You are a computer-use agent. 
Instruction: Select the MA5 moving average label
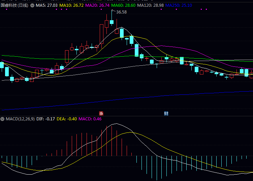coord(46,6)
